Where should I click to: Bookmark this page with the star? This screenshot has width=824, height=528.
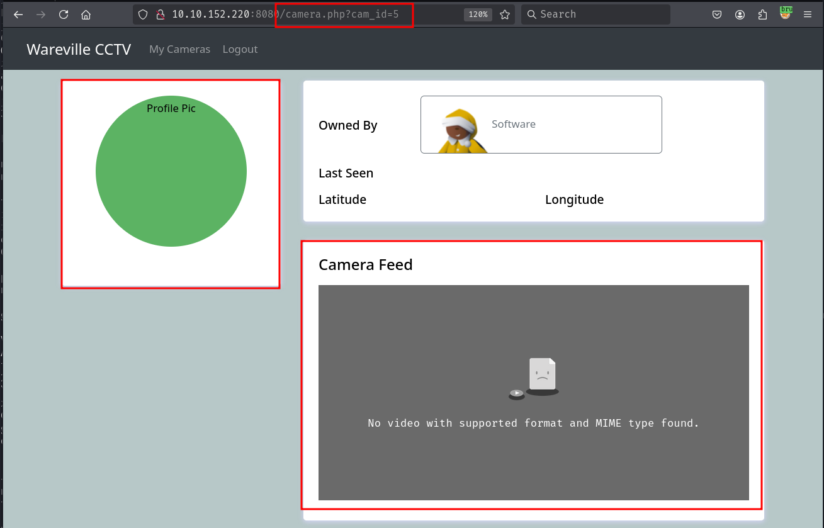coord(505,14)
